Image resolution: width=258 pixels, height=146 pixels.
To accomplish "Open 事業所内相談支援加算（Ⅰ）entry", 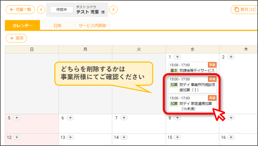I will 192,85.
